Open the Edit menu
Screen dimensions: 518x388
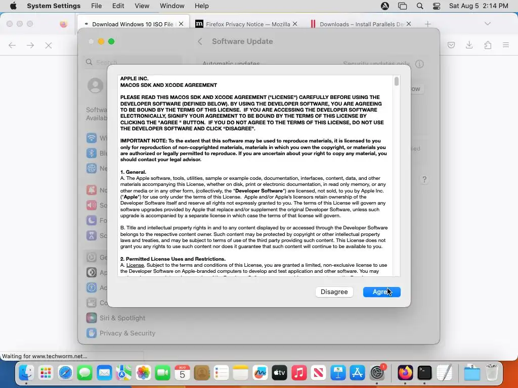(x=118, y=6)
